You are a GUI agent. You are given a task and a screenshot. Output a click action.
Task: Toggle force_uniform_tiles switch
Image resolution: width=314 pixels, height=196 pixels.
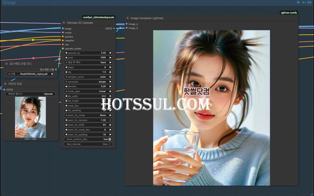tap(110, 139)
